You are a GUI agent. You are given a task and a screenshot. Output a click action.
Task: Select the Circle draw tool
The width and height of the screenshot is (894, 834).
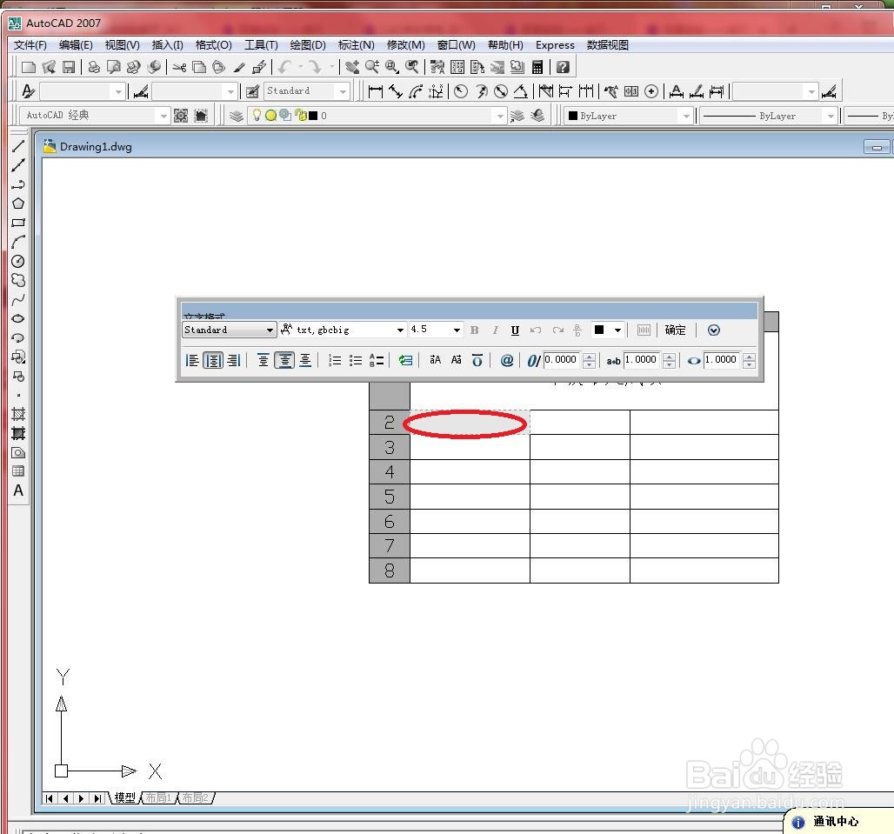(x=18, y=261)
